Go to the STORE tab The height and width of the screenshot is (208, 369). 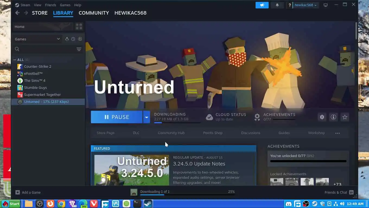point(40,13)
